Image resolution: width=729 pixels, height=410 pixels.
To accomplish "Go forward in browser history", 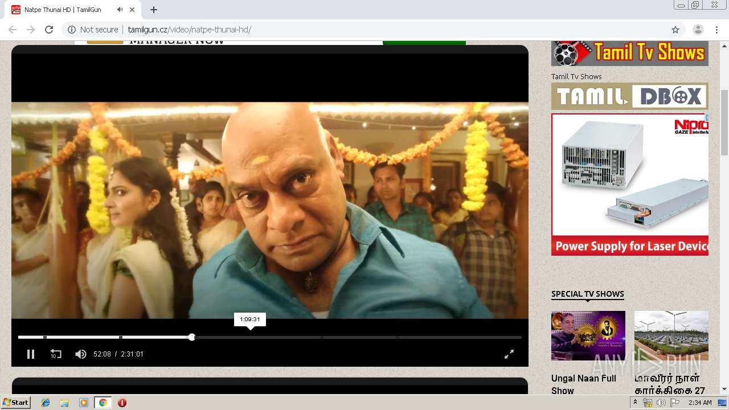I will (31, 30).
